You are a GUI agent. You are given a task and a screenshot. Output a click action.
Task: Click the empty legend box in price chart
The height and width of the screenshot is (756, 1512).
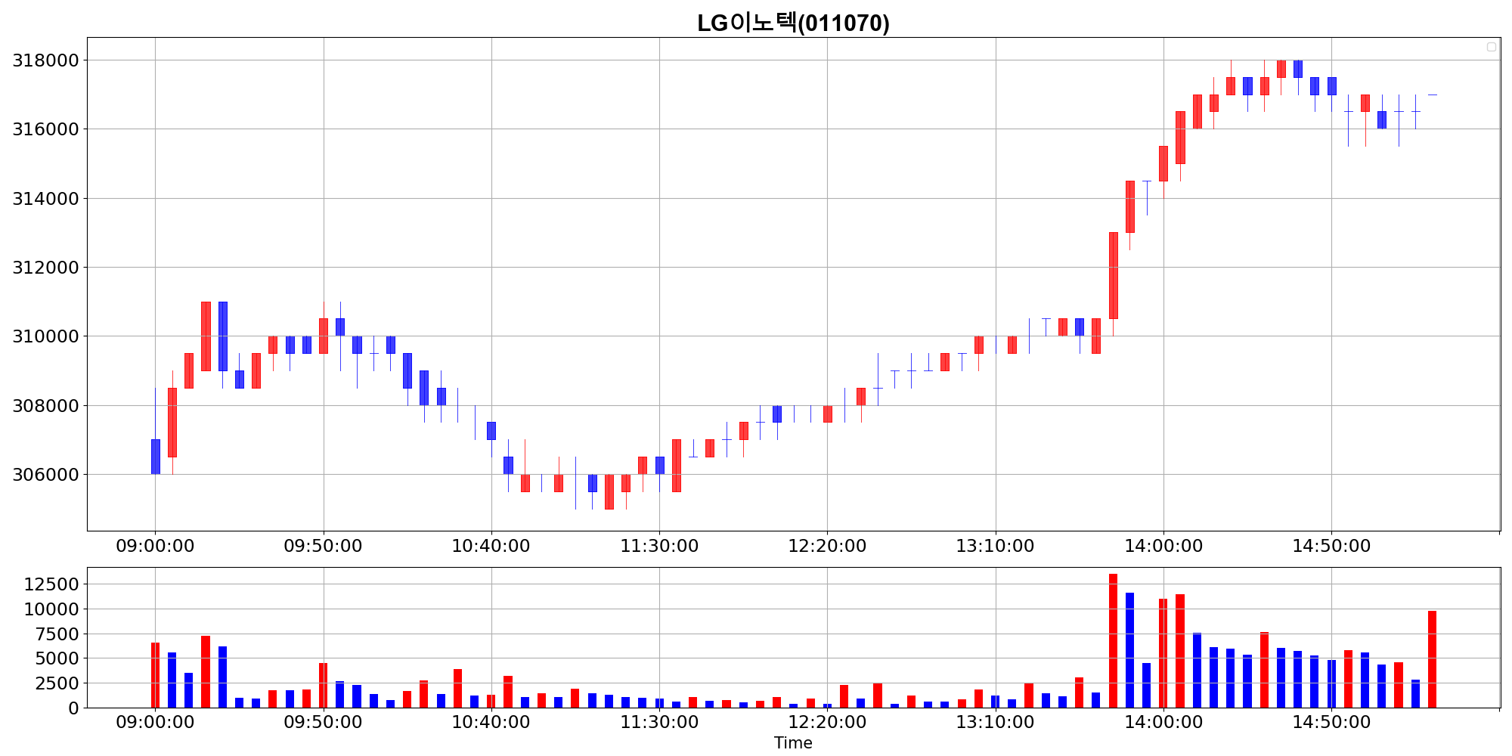[x=1492, y=47]
